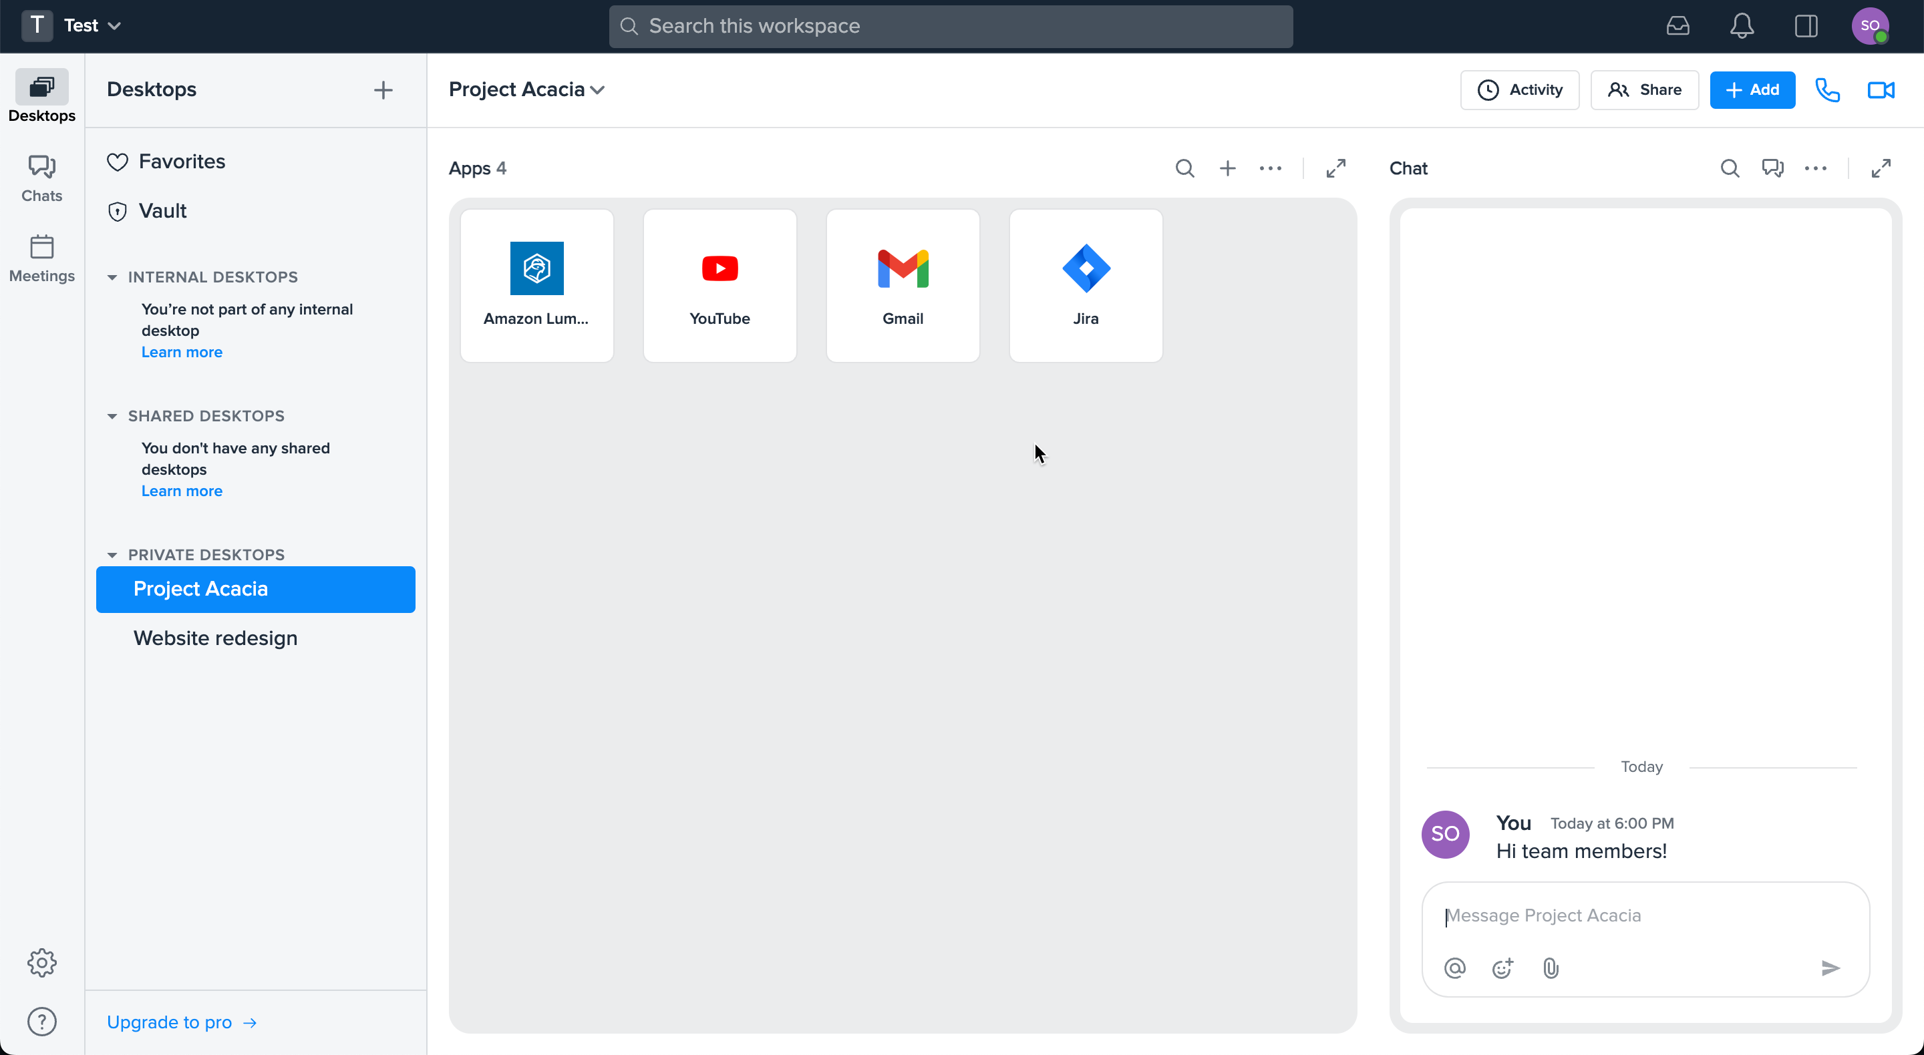Go to Chats in left rail
The height and width of the screenshot is (1055, 1924).
pos(42,178)
